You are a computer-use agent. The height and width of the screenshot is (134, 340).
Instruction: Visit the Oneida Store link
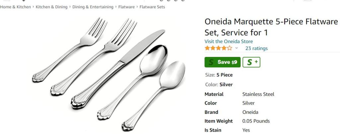click(228, 41)
